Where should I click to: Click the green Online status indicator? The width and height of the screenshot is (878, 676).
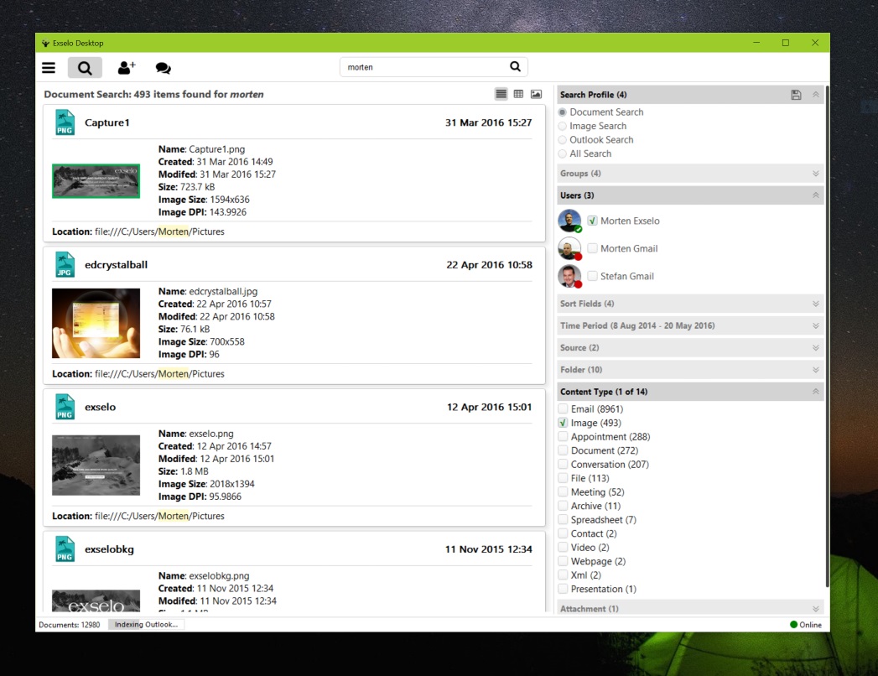point(793,625)
